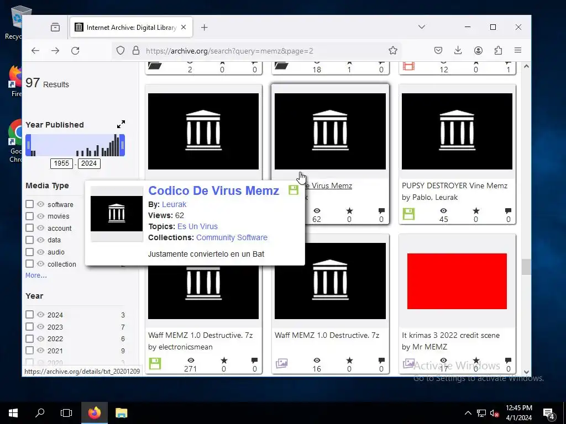Open the Community Software collection link
Image resolution: width=566 pixels, height=424 pixels.
click(232, 237)
